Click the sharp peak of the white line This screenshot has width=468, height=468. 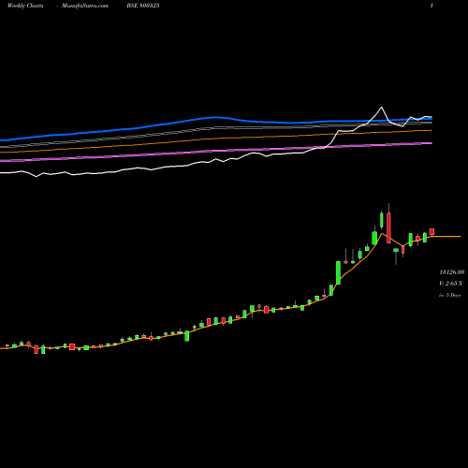coord(381,108)
